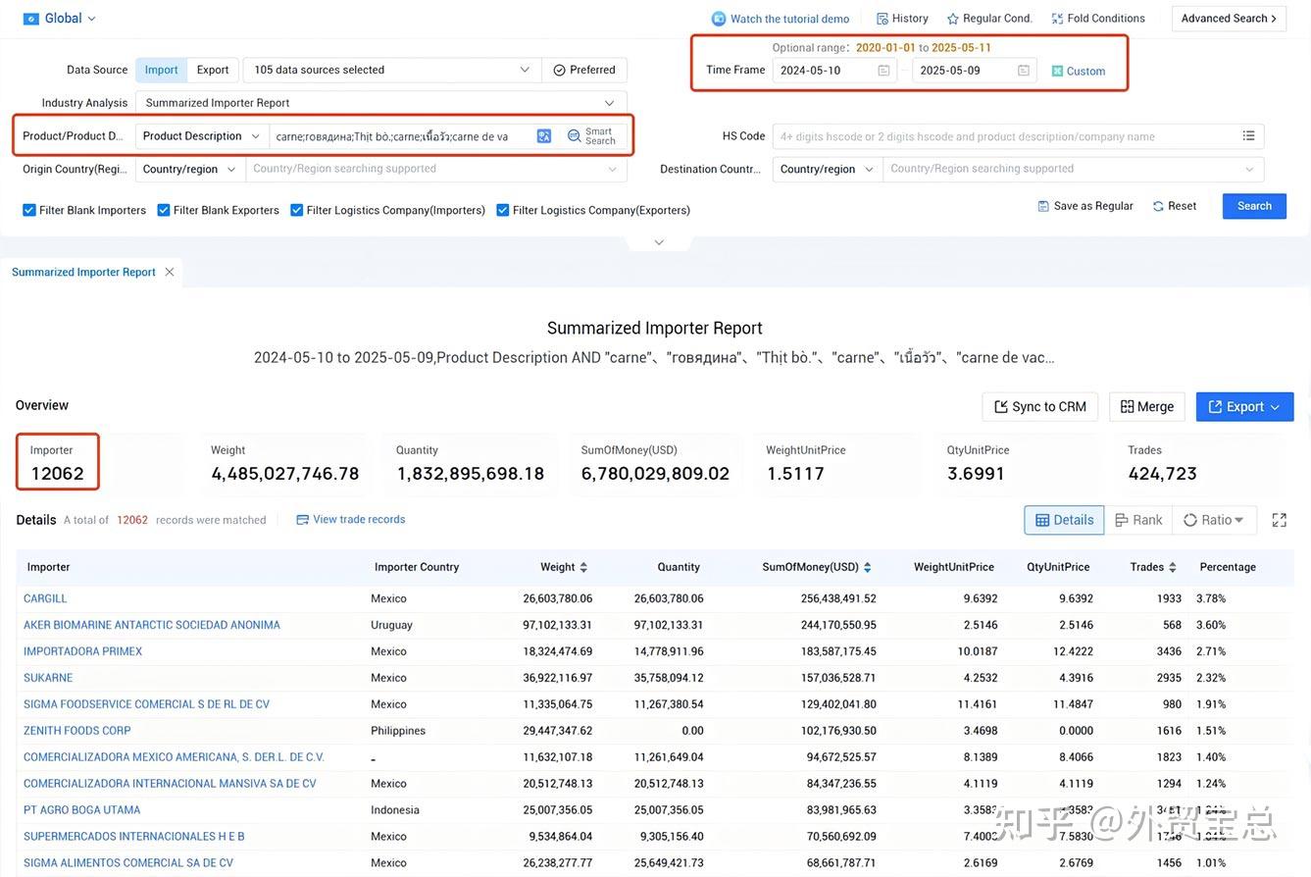This screenshot has width=1311, height=877.
Task: Sort by SumOfMoney(USD) column arrows
Action: [x=867, y=567]
